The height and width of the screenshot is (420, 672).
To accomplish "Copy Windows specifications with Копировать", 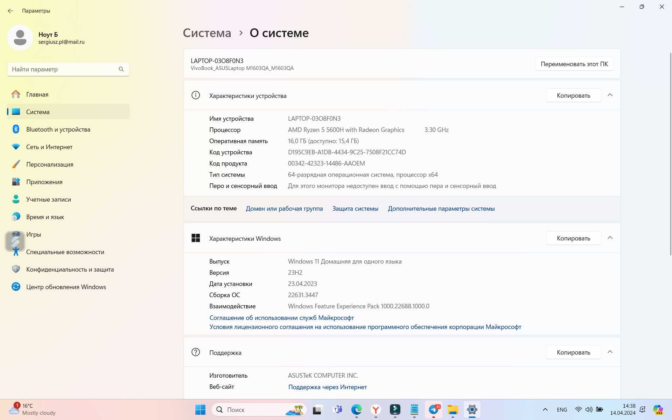I will pyautogui.click(x=573, y=238).
